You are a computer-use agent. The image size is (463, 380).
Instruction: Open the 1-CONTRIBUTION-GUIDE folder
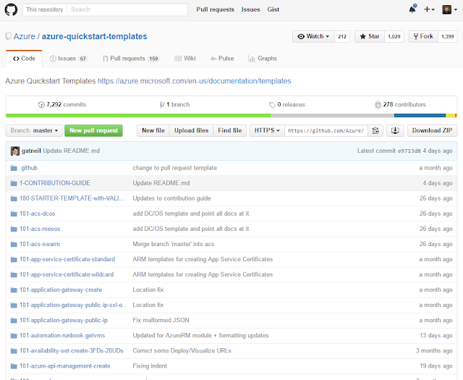[x=55, y=183]
